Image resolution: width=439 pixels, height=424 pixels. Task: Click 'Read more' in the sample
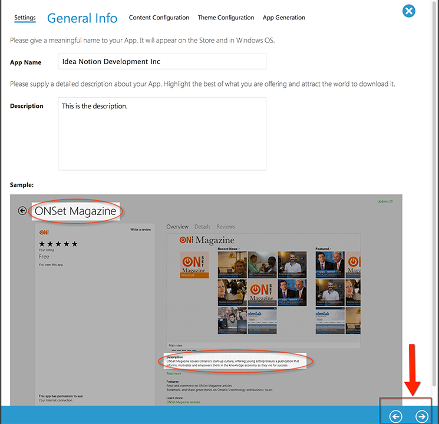coord(174,373)
